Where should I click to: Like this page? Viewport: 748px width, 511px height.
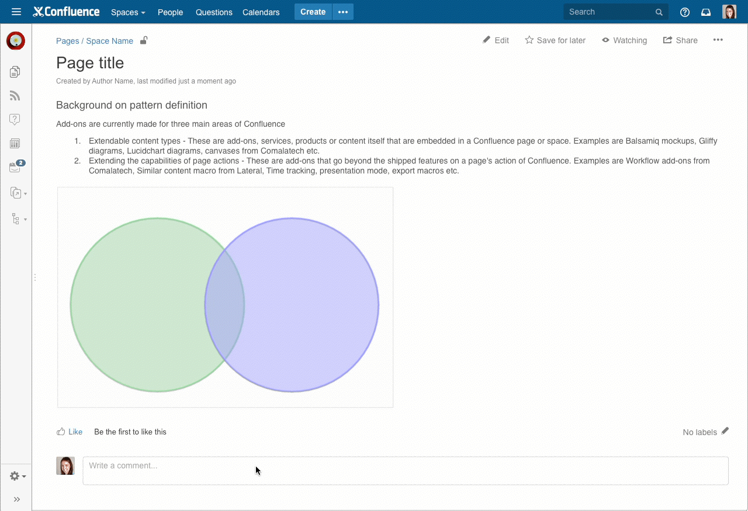70,432
